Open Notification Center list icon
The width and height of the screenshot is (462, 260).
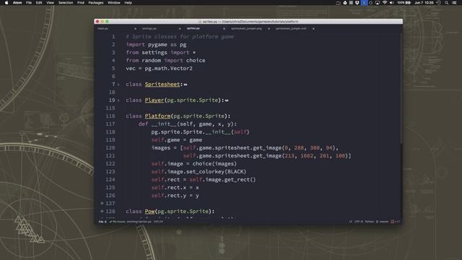pos(454,3)
